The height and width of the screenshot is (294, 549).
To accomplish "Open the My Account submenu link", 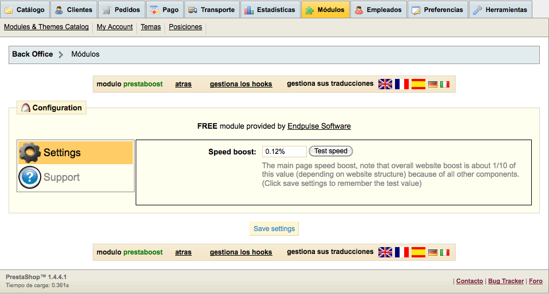I will pos(114,27).
